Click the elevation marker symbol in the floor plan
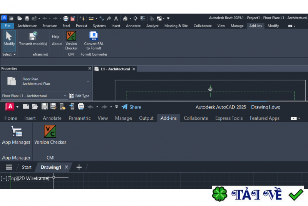The height and width of the screenshot is (206, 308). pos(210,89)
